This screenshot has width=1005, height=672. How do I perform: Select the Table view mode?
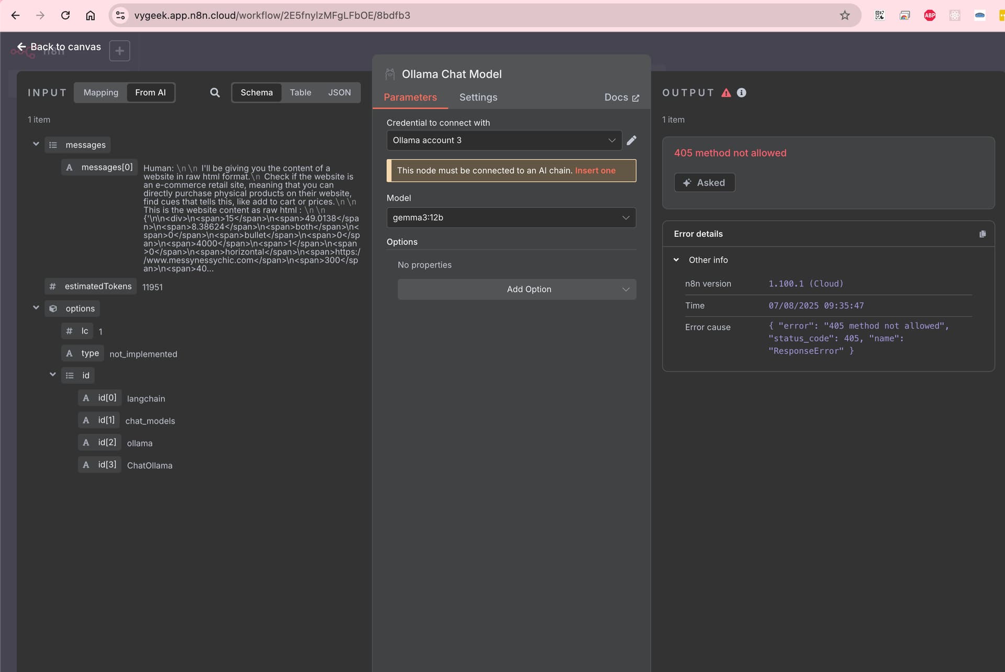[x=300, y=93]
